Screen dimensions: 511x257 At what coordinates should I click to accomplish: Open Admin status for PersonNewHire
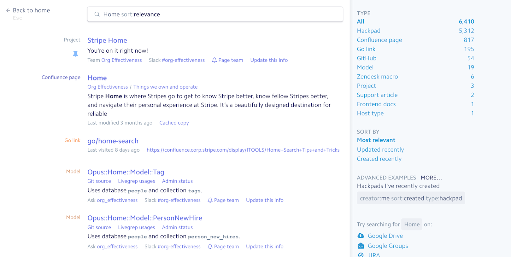[x=177, y=227]
